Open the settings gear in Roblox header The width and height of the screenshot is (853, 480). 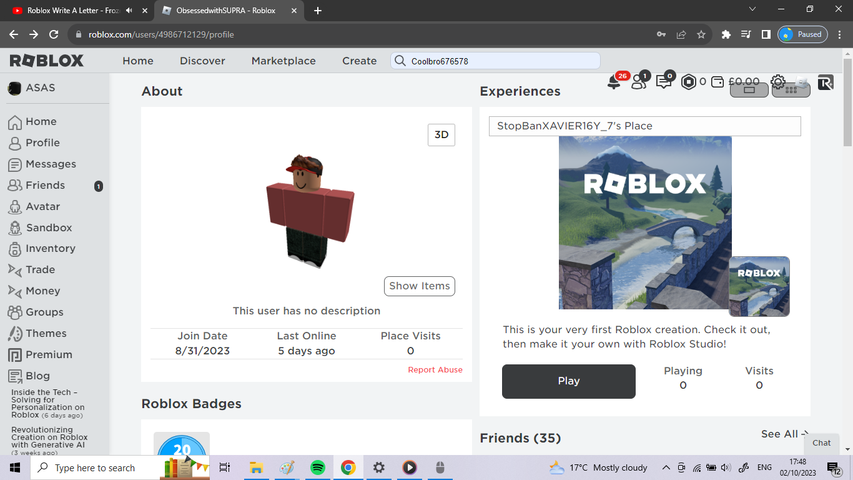[777, 82]
